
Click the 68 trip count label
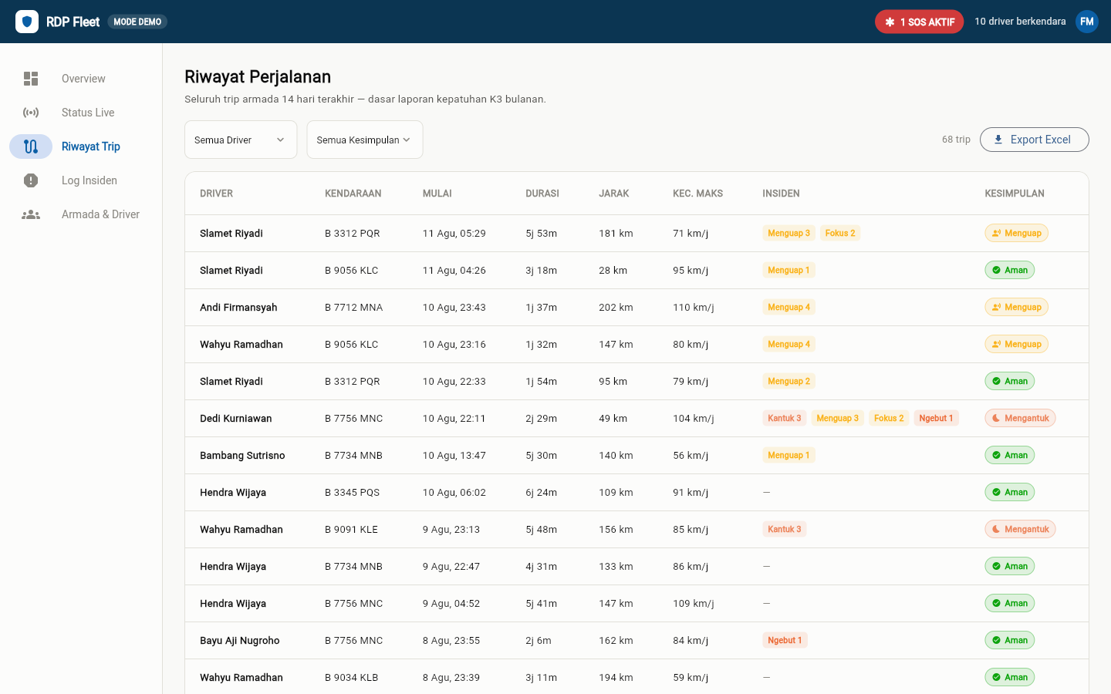coord(957,140)
